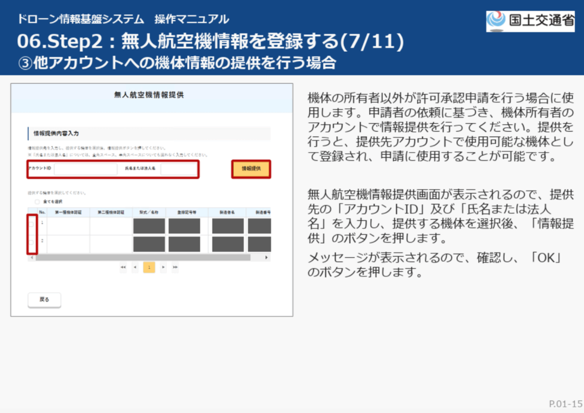Click the 戻る button
The width and height of the screenshot is (584, 413).
[x=44, y=299]
